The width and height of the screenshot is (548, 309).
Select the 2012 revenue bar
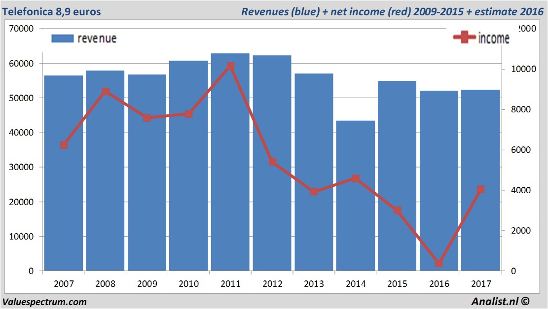click(x=272, y=163)
